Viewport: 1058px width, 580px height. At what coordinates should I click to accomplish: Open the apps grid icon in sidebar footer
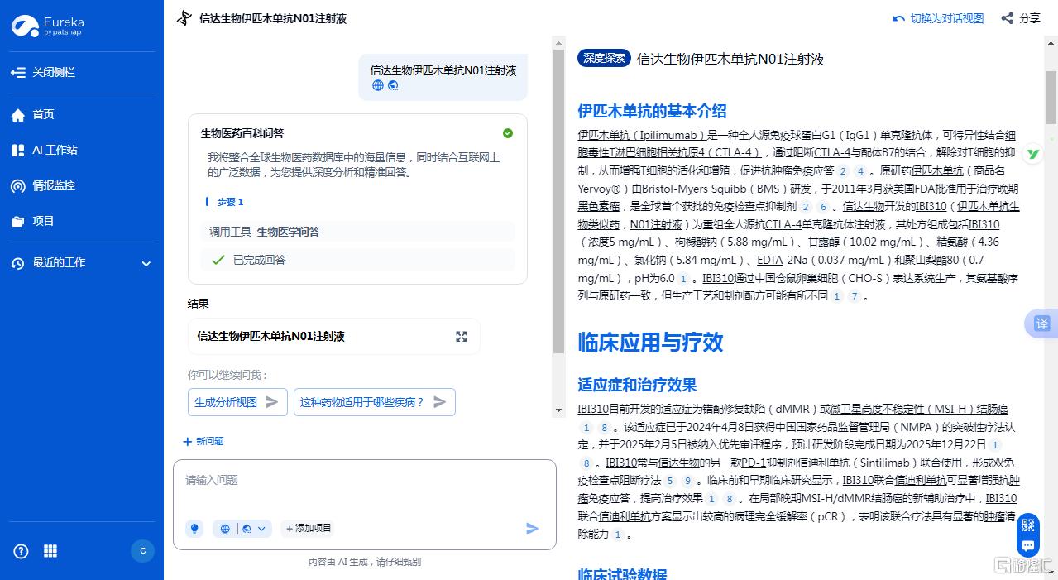click(50, 551)
